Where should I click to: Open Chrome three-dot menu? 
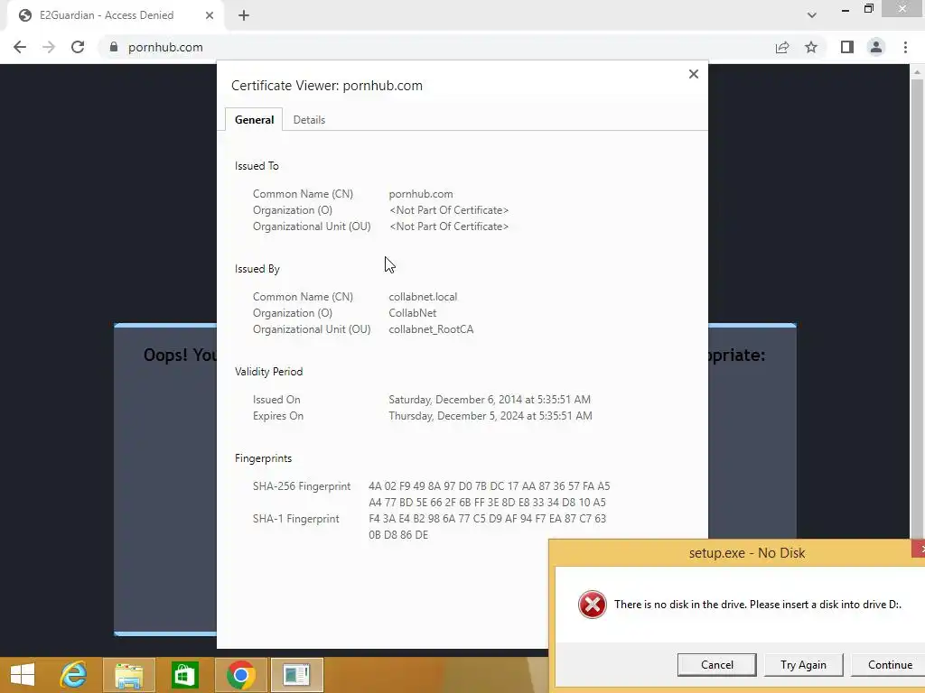coord(905,47)
